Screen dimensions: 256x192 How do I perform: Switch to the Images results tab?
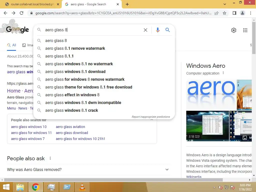(x=27, y=45)
